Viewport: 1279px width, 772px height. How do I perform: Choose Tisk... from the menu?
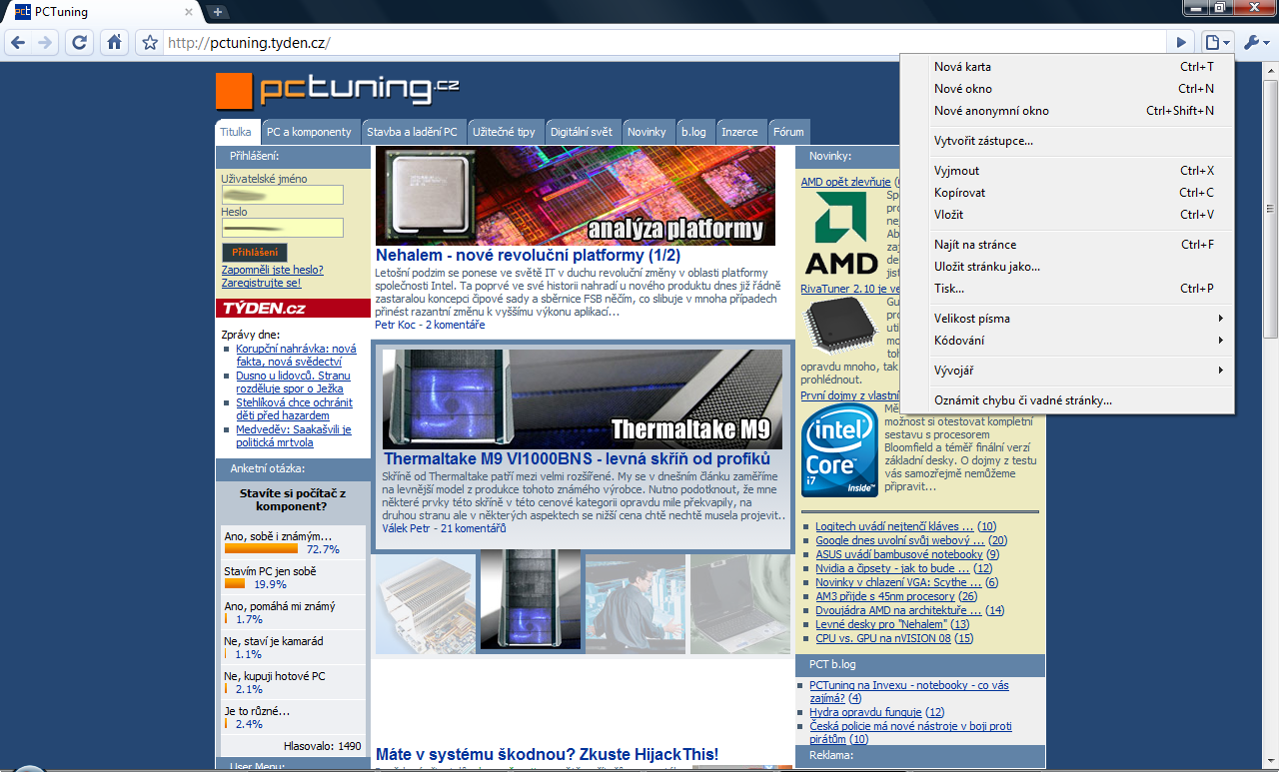pos(1067,289)
